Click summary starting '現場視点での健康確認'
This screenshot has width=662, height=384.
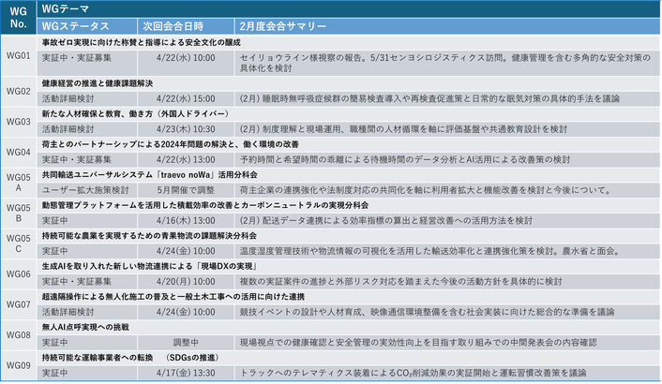pos(418,342)
